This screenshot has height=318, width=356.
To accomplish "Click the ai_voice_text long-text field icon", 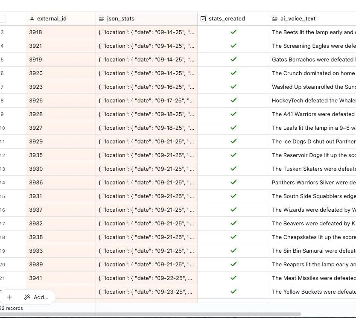I will click(x=275, y=19).
